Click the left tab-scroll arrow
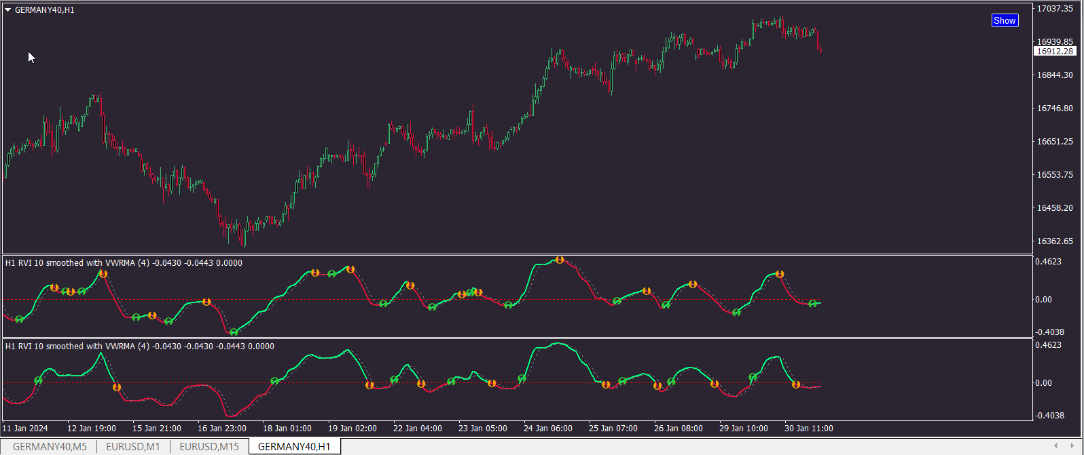 pos(1055,446)
